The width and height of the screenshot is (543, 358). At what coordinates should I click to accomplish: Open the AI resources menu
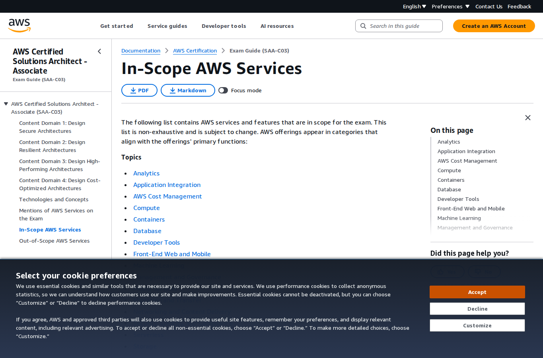coord(277,26)
